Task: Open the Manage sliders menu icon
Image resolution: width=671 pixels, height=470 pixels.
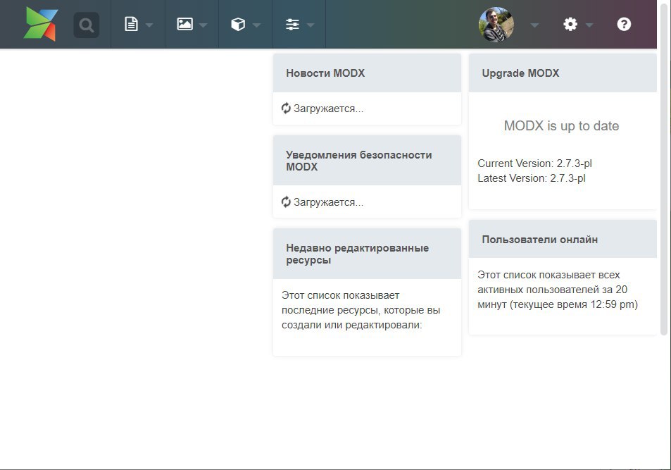Action: (292, 24)
